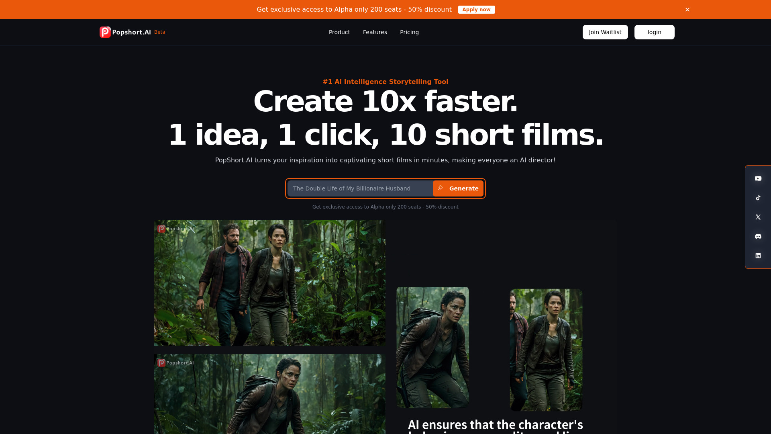The image size is (771, 434).
Task: Select the Pricing navigation tab
Action: pos(409,32)
